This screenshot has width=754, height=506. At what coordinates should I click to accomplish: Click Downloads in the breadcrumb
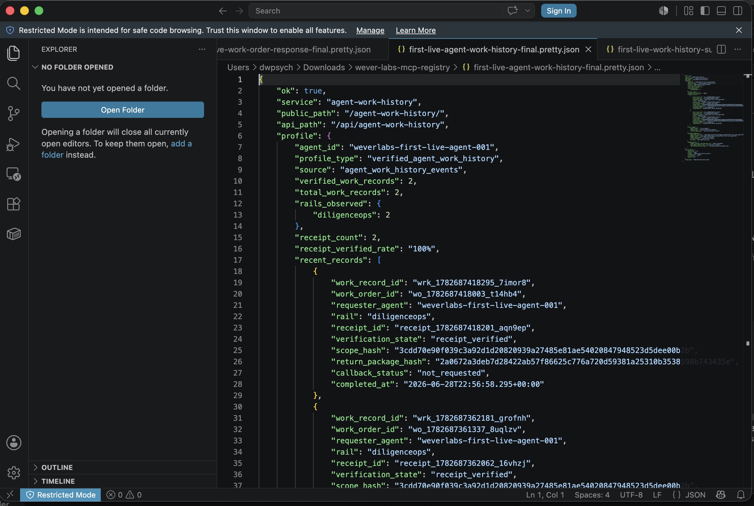[324, 67]
